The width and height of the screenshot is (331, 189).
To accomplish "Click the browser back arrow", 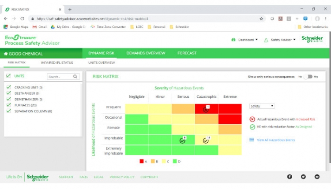I will tap(6, 19).
